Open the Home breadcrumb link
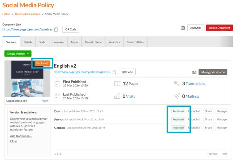The height and width of the screenshot is (161, 235). [x=6, y=14]
